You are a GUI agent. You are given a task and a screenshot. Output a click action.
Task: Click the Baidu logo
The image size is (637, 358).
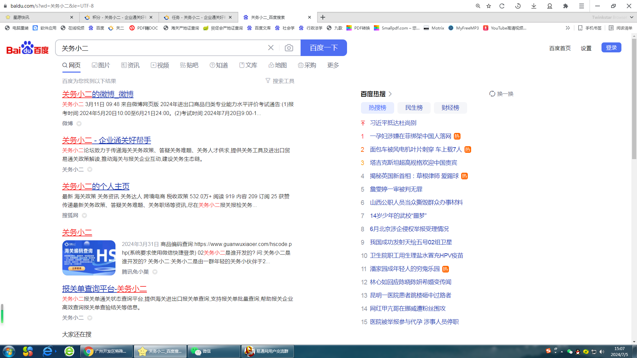click(28, 48)
